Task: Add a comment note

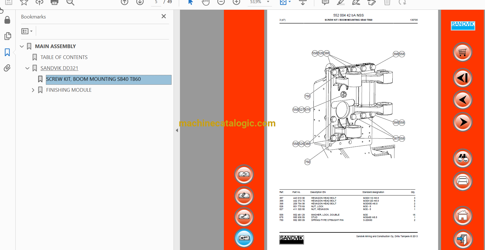Action: coord(325,2)
